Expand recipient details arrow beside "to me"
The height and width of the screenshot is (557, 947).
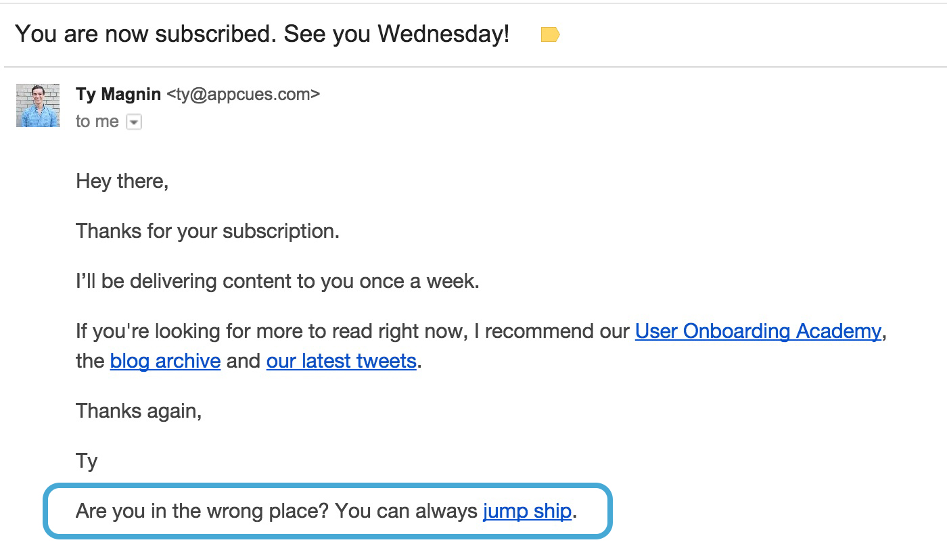coord(134,122)
